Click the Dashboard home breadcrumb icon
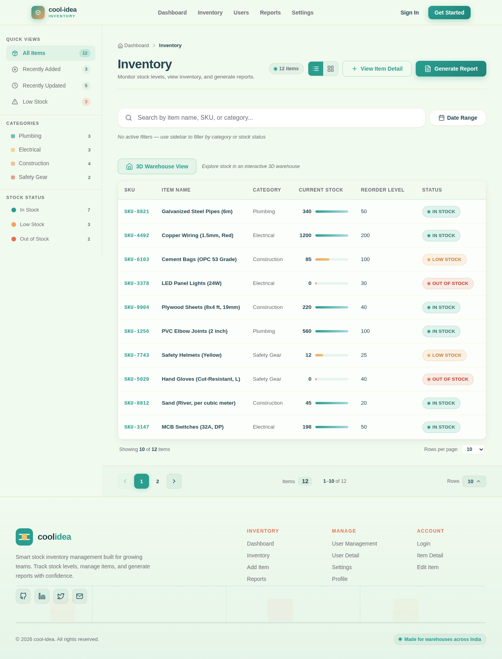The height and width of the screenshot is (659, 502). tap(120, 46)
